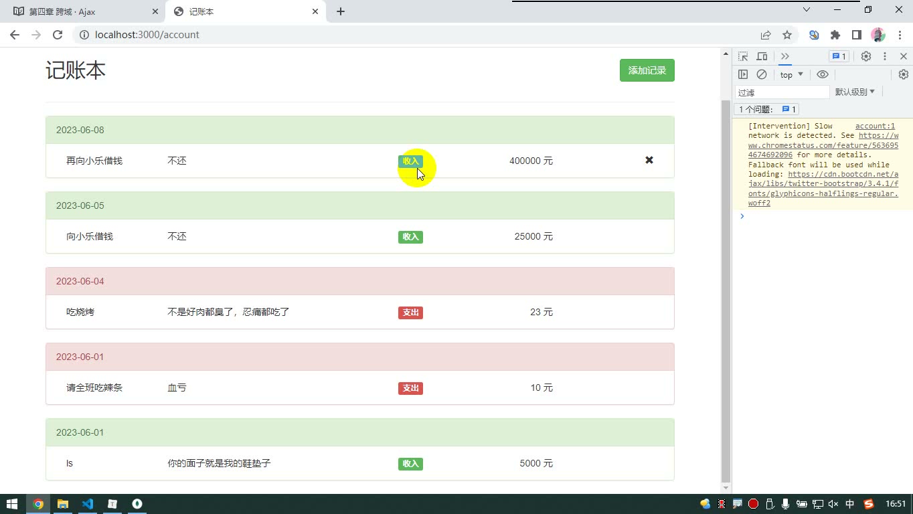This screenshot has height=514, width=913.
Task: Click the 过滤 console filter field
Action: [x=782, y=92]
